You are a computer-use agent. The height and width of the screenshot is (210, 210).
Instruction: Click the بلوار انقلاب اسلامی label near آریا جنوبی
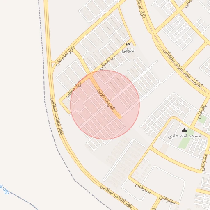pos(57,116)
